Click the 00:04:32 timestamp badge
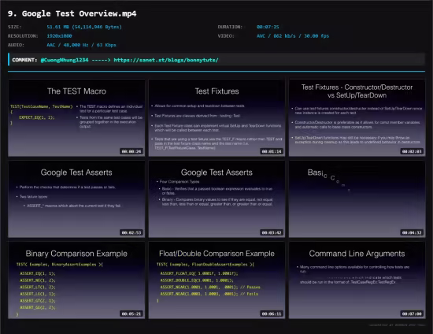 pos(412,232)
